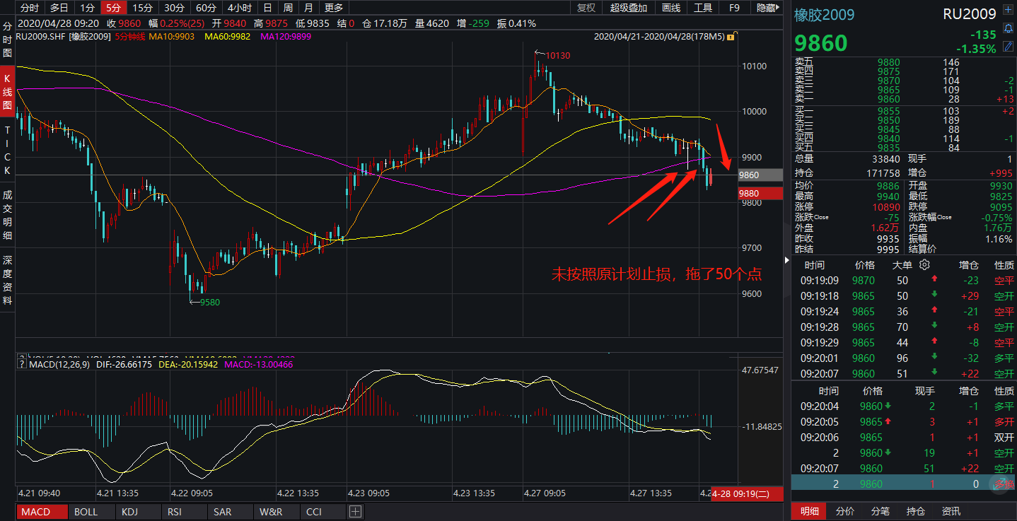This screenshot has width=1017, height=521.
Task: Select the 周 weekly period
Action: [x=287, y=8]
